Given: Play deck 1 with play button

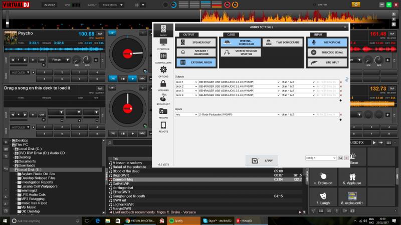Looking at the screenshot, I should coord(132,78).
